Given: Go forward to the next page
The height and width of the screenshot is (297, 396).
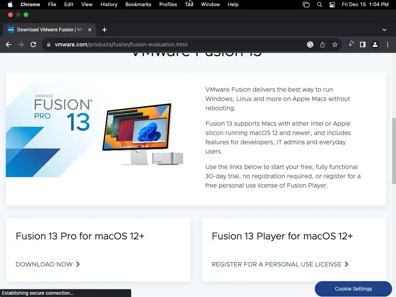Looking at the screenshot, I should (21, 44).
